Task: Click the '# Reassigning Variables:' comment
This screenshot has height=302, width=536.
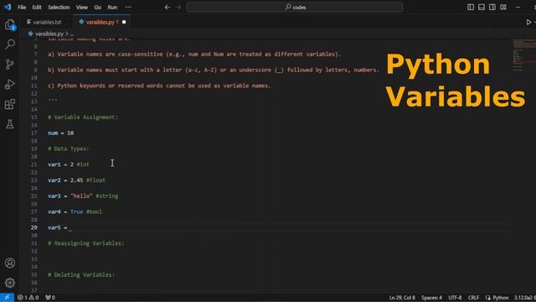Action: click(86, 243)
